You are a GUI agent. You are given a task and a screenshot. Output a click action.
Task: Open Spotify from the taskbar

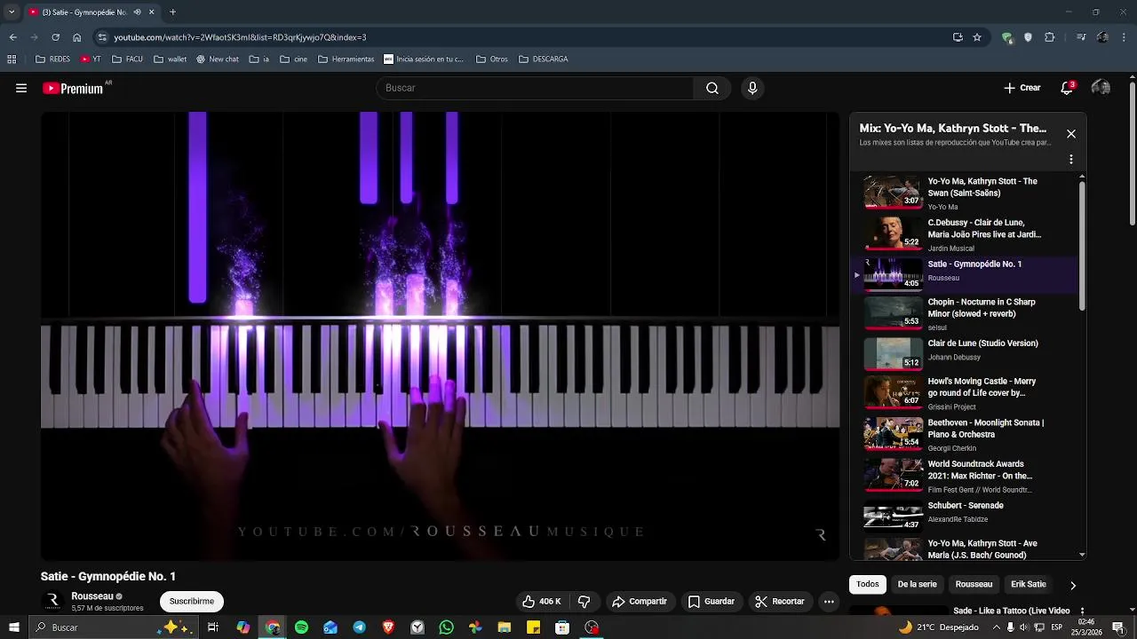pyautogui.click(x=301, y=627)
